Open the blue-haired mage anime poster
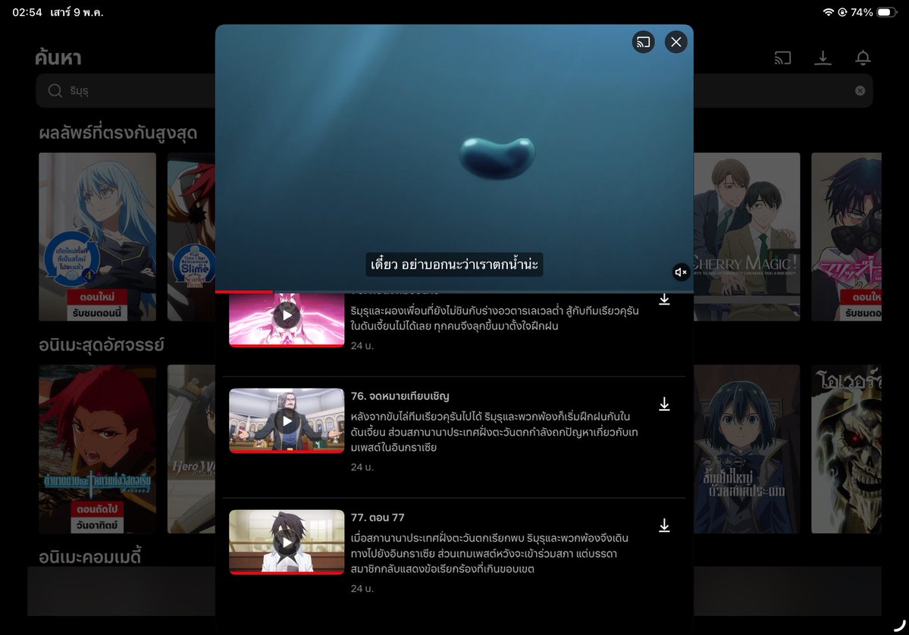 tap(747, 449)
